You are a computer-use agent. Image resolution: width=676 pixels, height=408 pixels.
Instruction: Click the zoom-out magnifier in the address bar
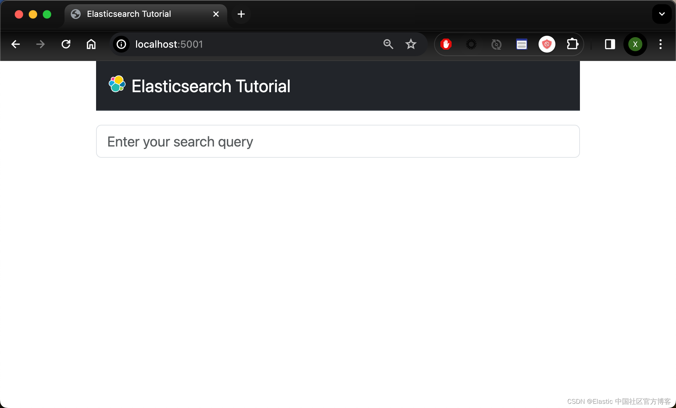click(x=388, y=44)
